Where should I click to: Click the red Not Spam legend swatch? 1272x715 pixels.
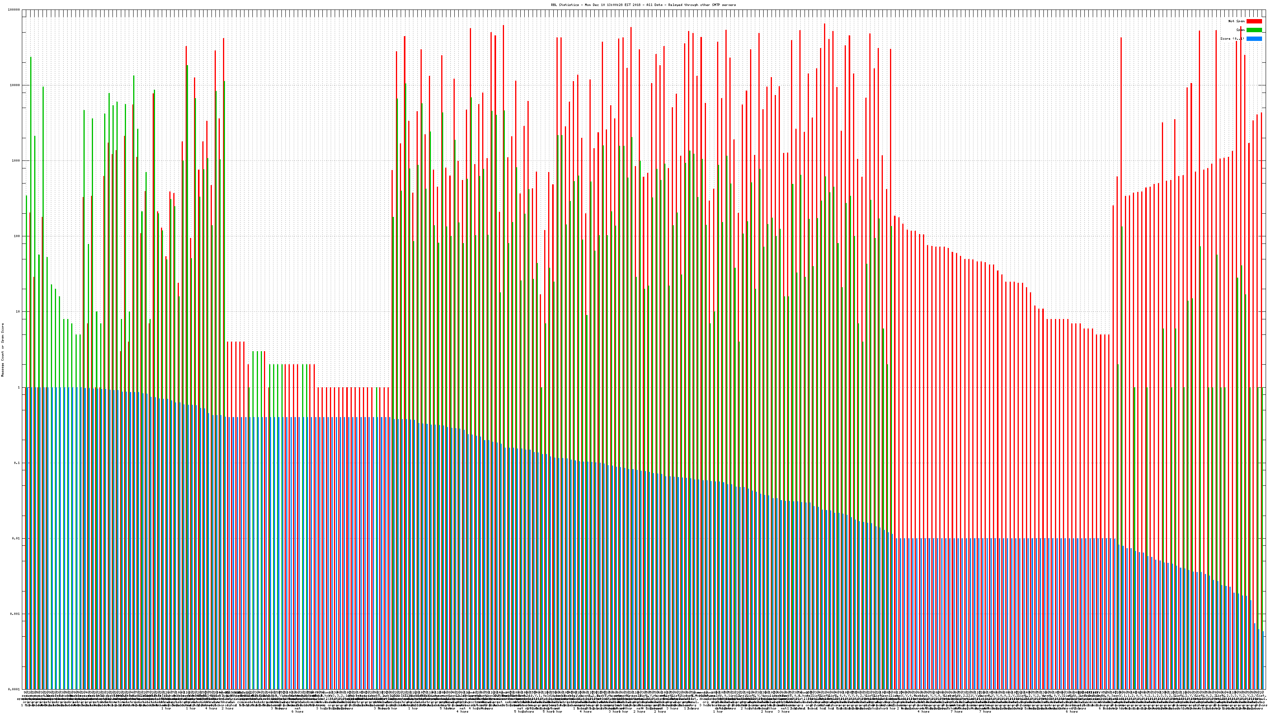(x=1254, y=21)
